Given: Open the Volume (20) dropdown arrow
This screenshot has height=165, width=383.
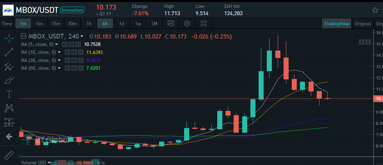Looking at the screenshot, I should click(49, 163).
